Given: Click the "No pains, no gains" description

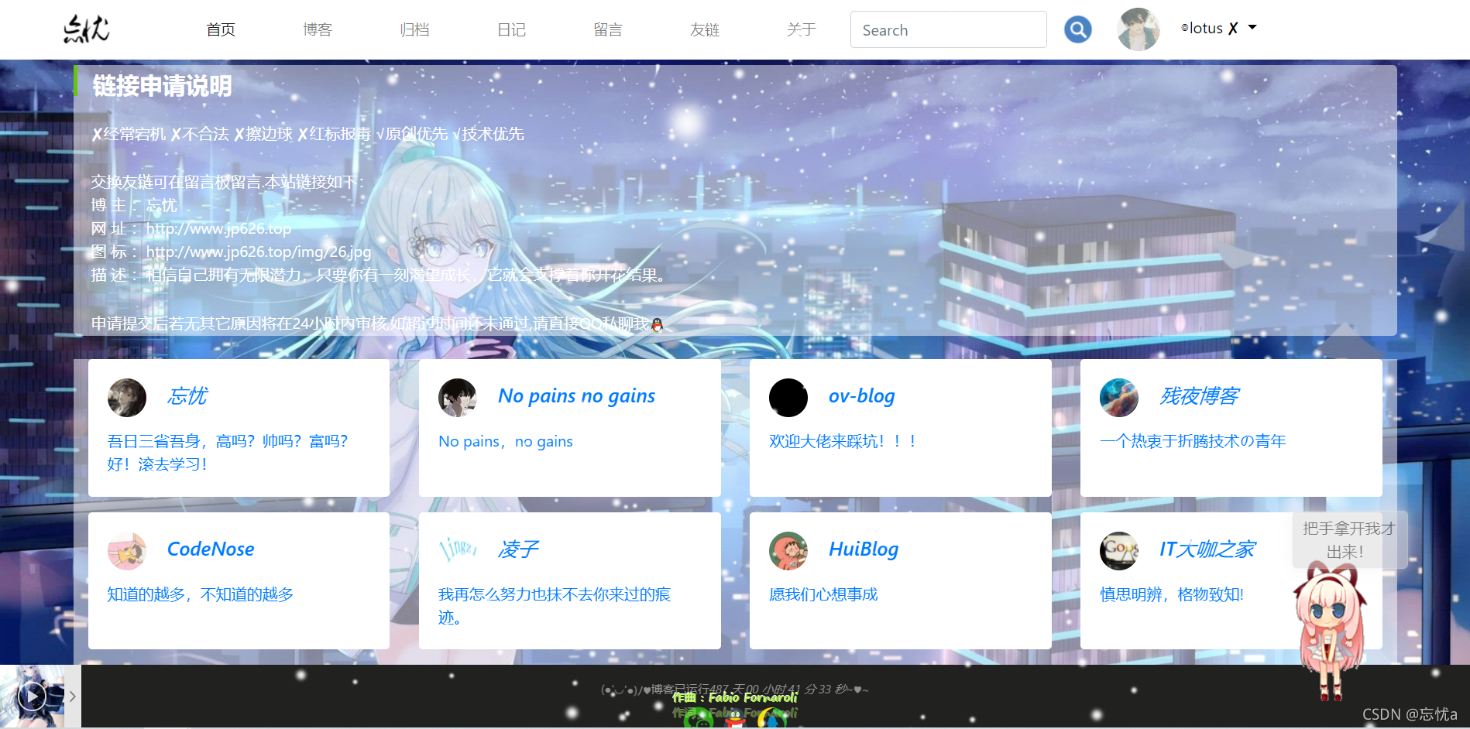Looking at the screenshot, I should pyautogui.click(x=506, y=441).
